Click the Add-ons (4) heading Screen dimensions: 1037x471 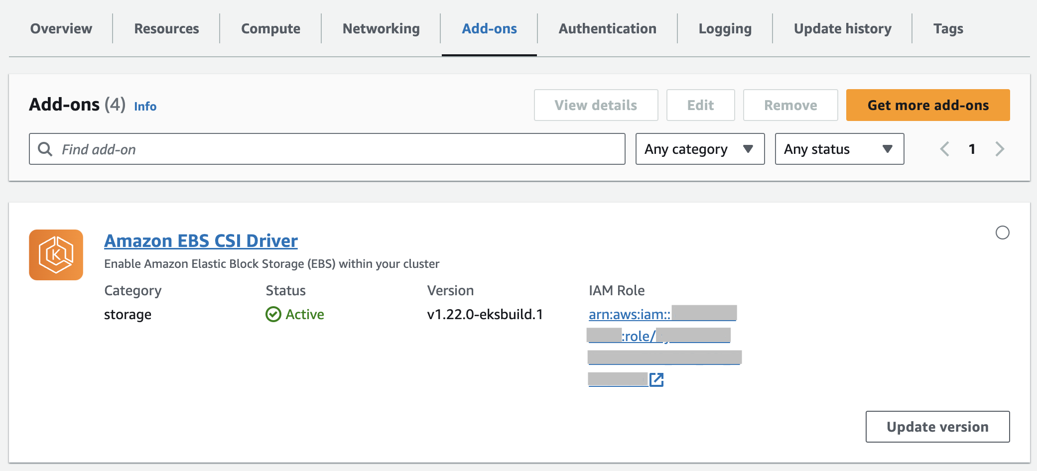[x=77, y=105]
